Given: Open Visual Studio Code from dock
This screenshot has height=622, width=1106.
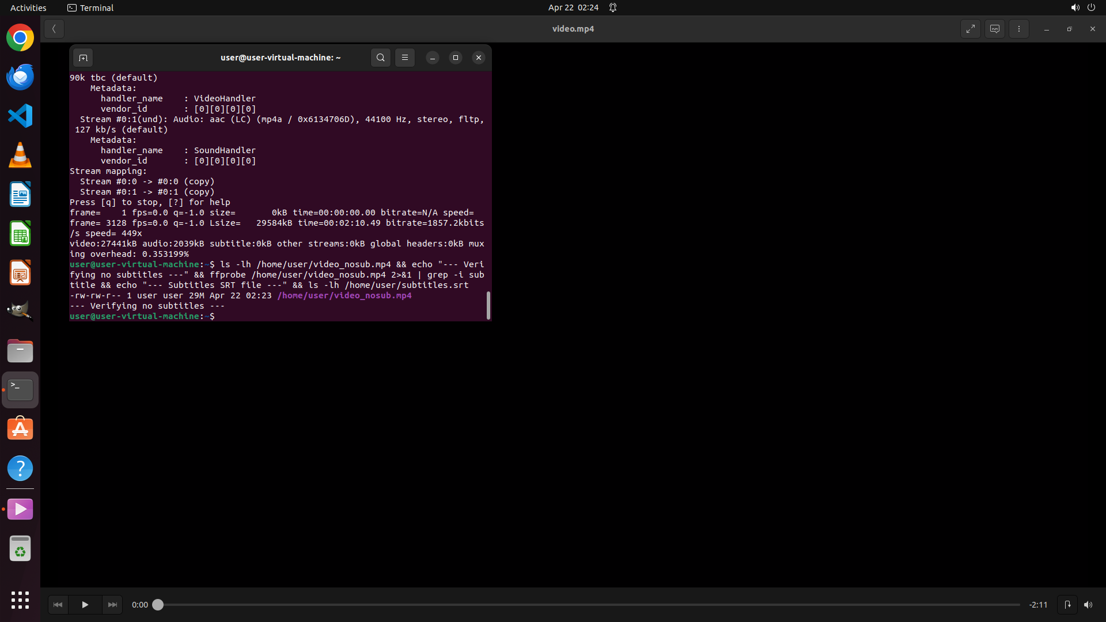Looking at the screenshot, I should 20,116.
